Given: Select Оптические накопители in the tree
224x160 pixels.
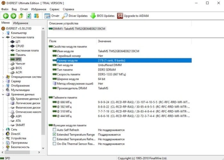Looking at the screenshot, I should pos(28,112).
